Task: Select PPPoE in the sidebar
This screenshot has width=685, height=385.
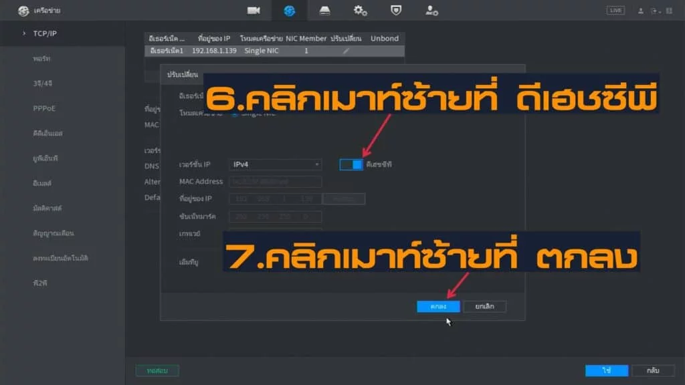Action: (44, 108)
